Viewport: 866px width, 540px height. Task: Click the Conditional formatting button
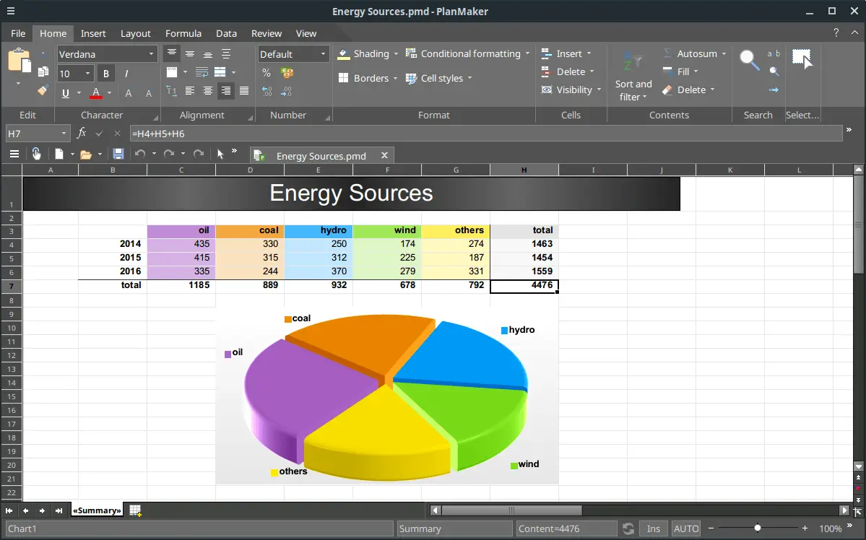pos(469,53)
